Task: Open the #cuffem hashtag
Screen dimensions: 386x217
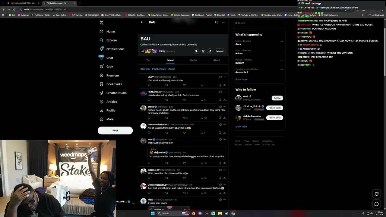Action: coord(145,69)
